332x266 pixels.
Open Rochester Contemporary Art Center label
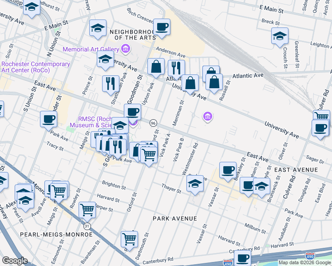(36, 67)
